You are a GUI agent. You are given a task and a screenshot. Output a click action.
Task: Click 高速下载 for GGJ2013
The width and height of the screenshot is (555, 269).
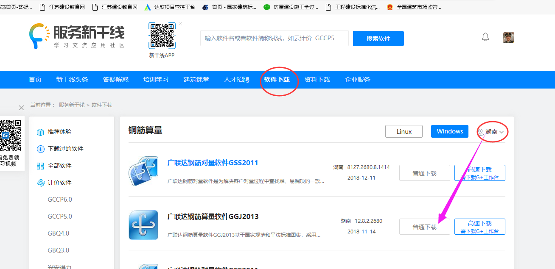pos(480,227)
